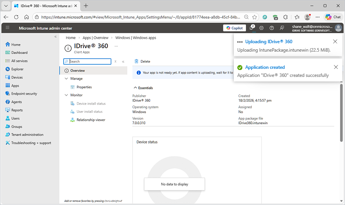Open Device install status

[88, 104]
